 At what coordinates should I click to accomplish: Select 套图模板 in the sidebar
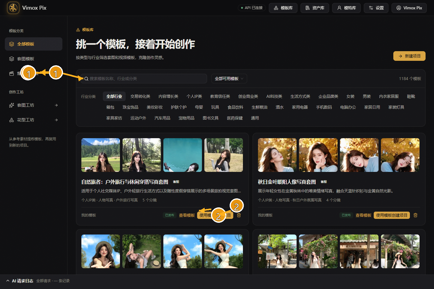pos(33,59)
